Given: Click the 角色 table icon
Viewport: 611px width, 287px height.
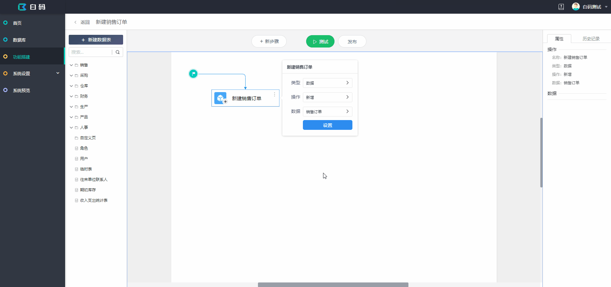Looking at the screenshot, I should pyautogui.click(x=77, y=148).
